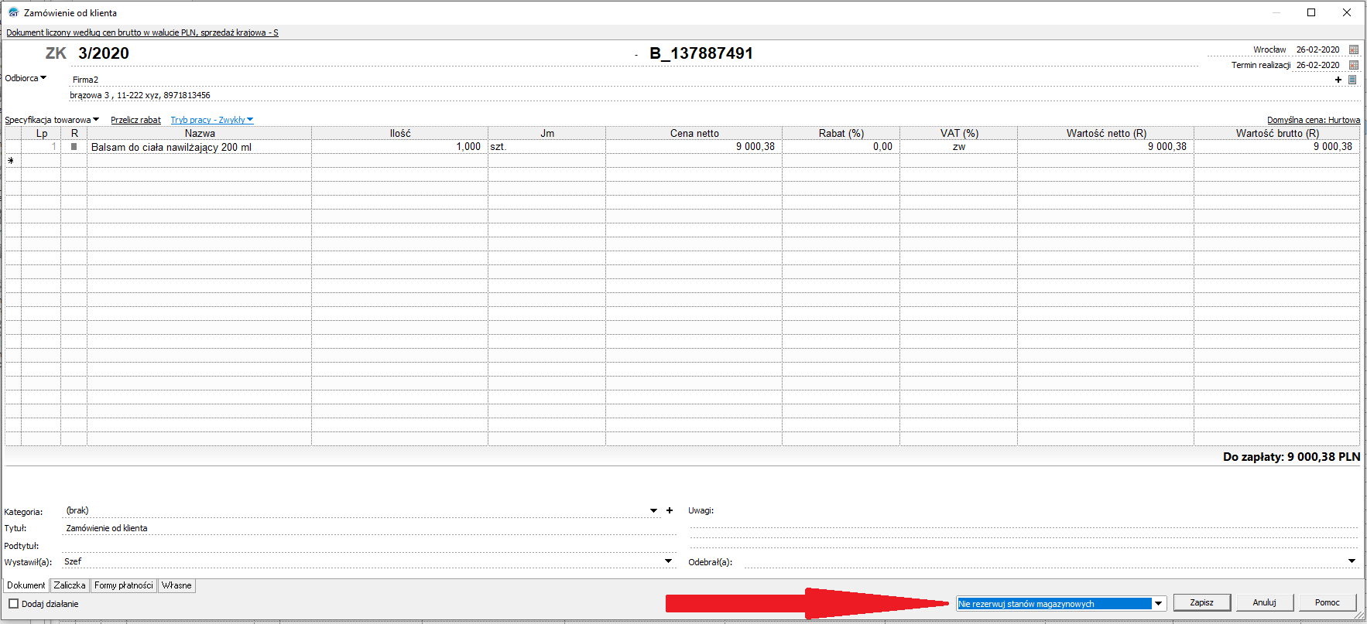Screen dimensions: 1367x624
Task: Click Pomoc button
Action: 1328,602
